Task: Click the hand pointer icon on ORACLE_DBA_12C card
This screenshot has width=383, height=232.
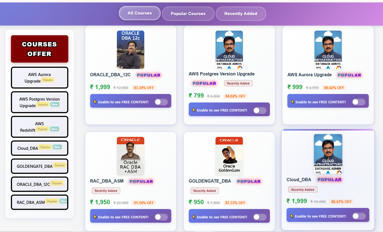Action: pyautogui.click(x=95, y=102)
